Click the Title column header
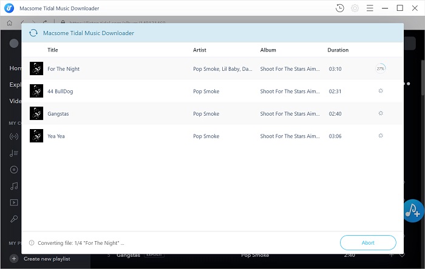This screenshot has width=425, height=269. [x=53, y=50]
